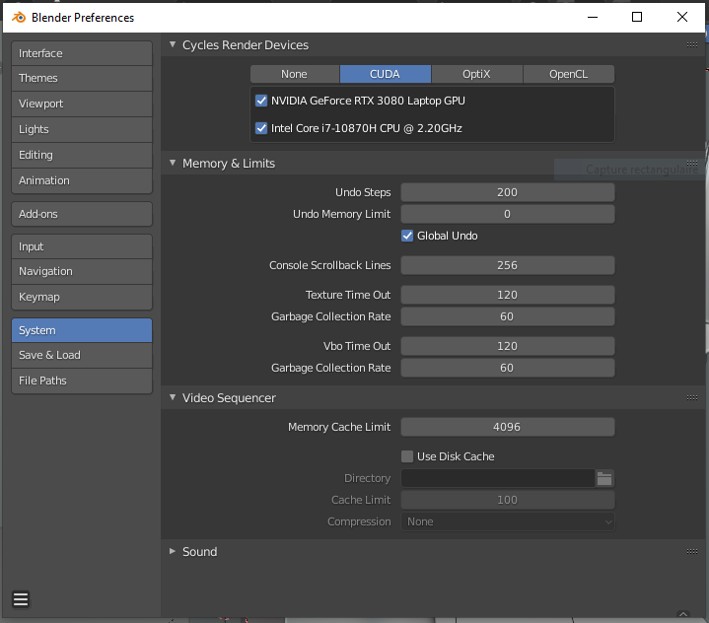709x623 pixels.
Task: Click the Memory Cache Limit field
Action: [x=507, y=427]
